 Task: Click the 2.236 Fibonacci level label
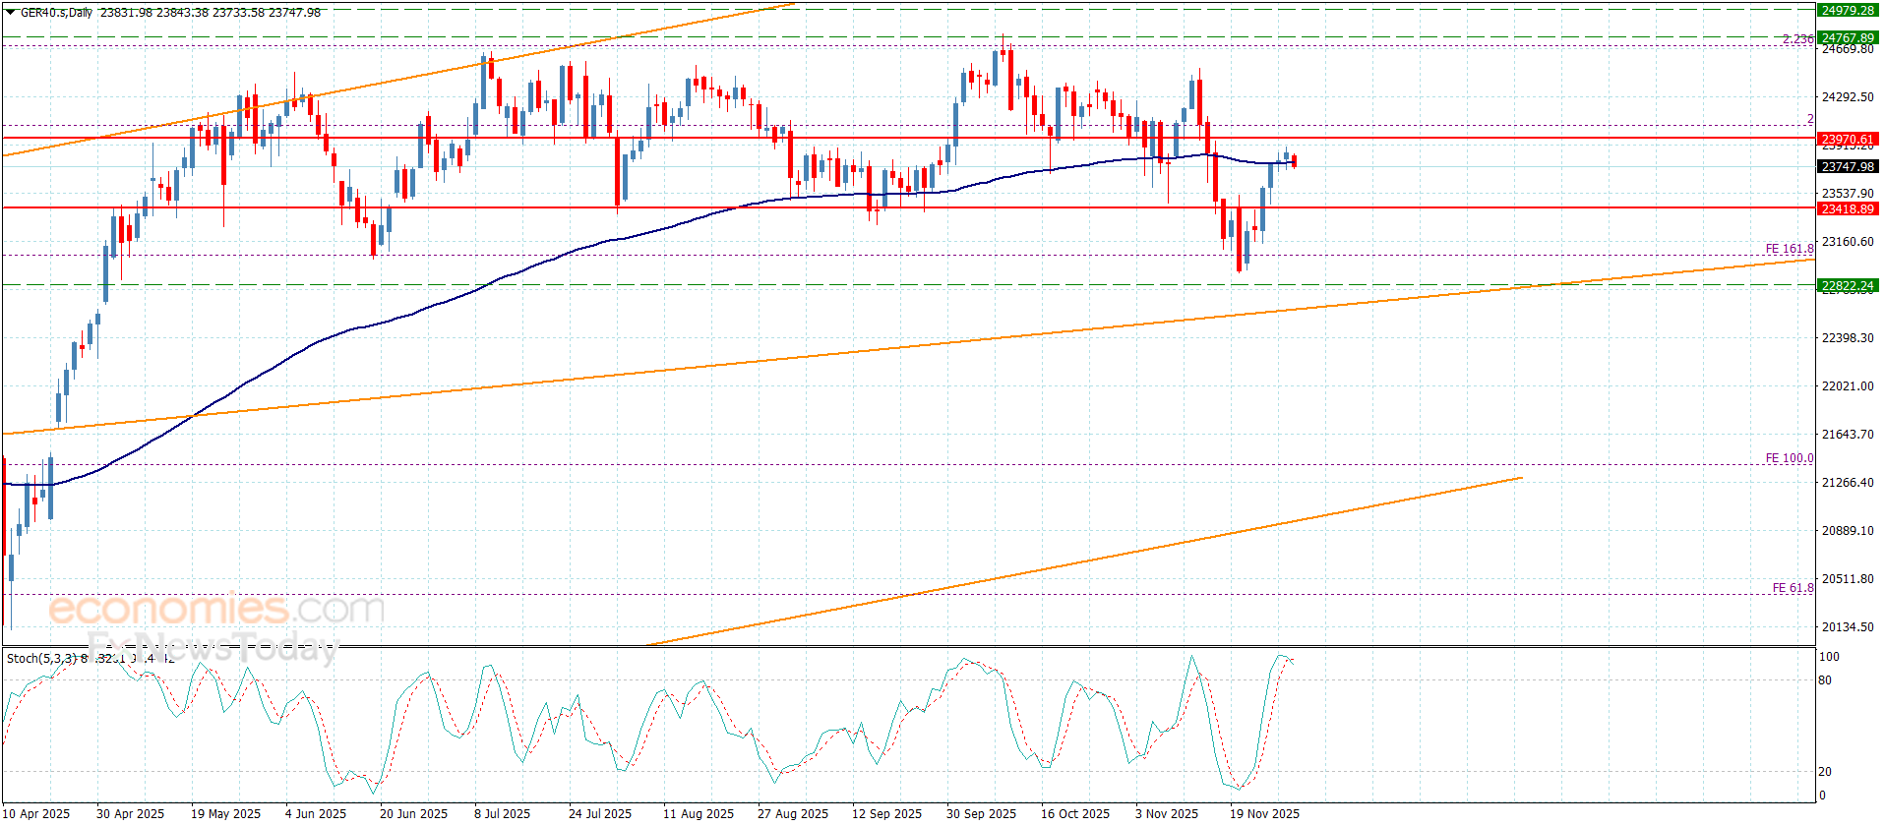pyautogui.click(x=1797, y=39)
